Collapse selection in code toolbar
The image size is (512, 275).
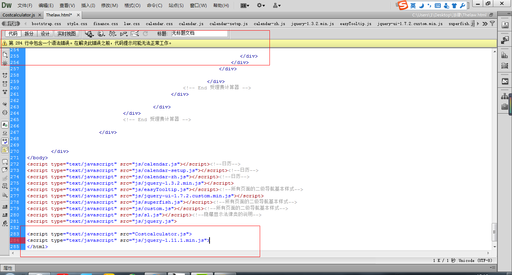[5, 83]
